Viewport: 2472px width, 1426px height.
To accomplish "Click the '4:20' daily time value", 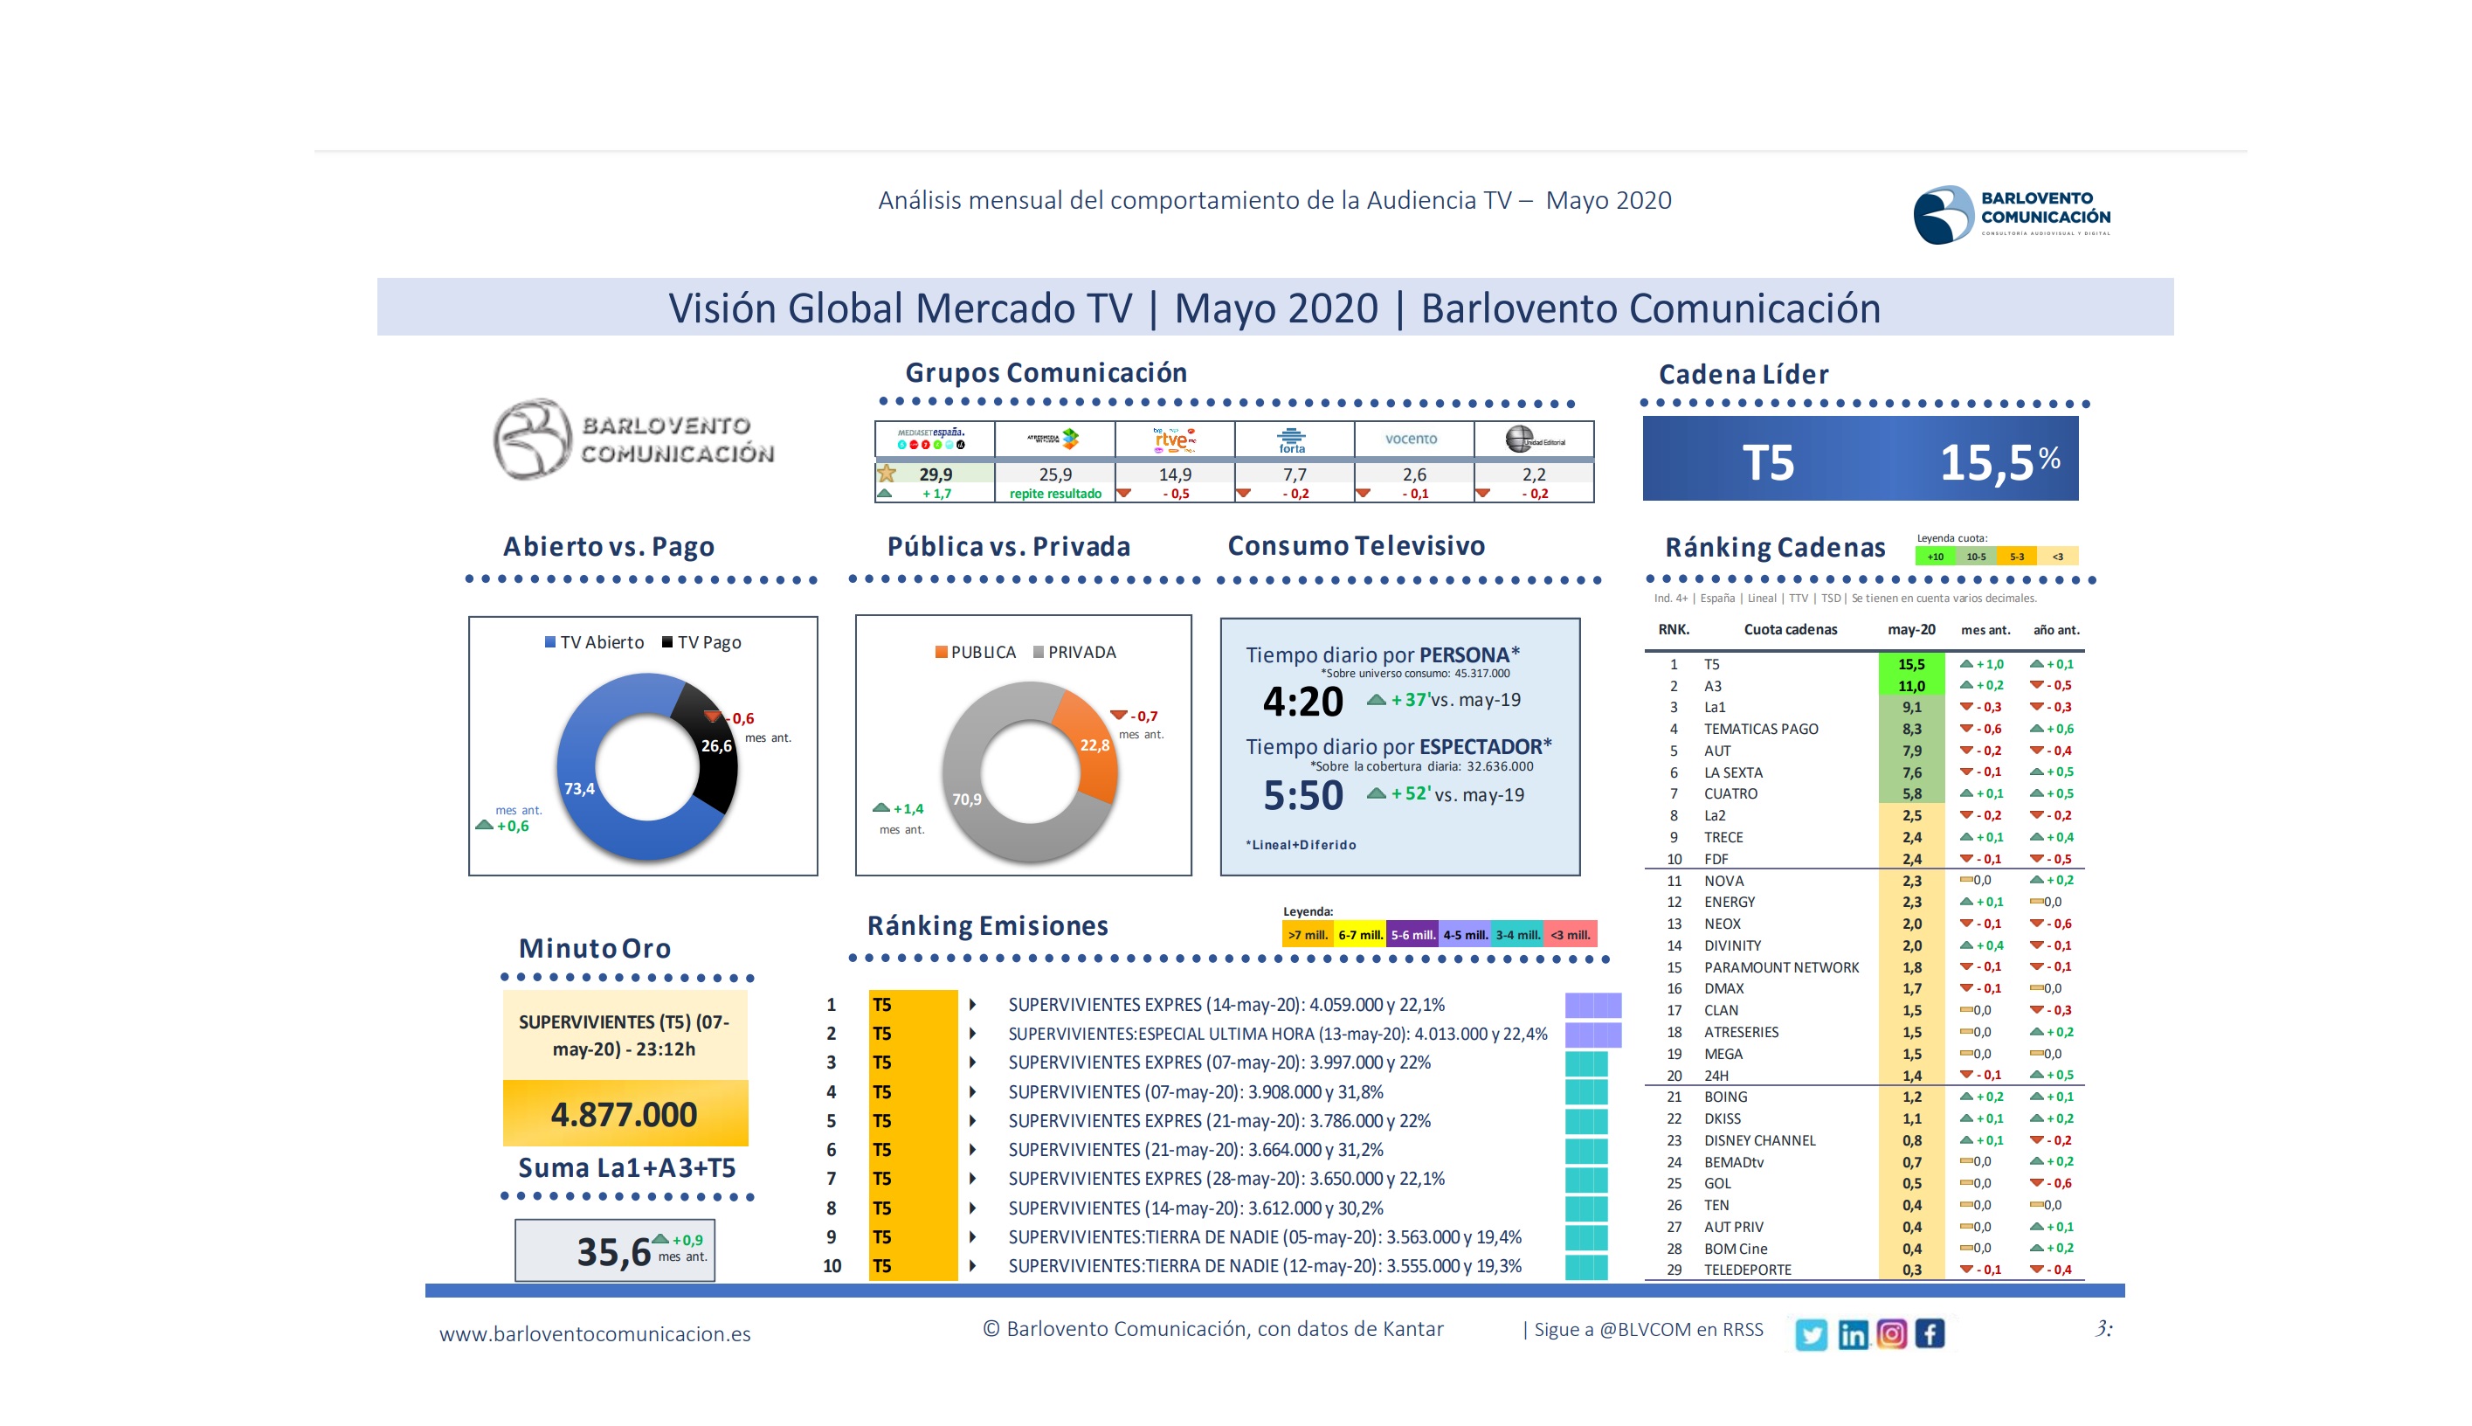I will coord(1302,702).
